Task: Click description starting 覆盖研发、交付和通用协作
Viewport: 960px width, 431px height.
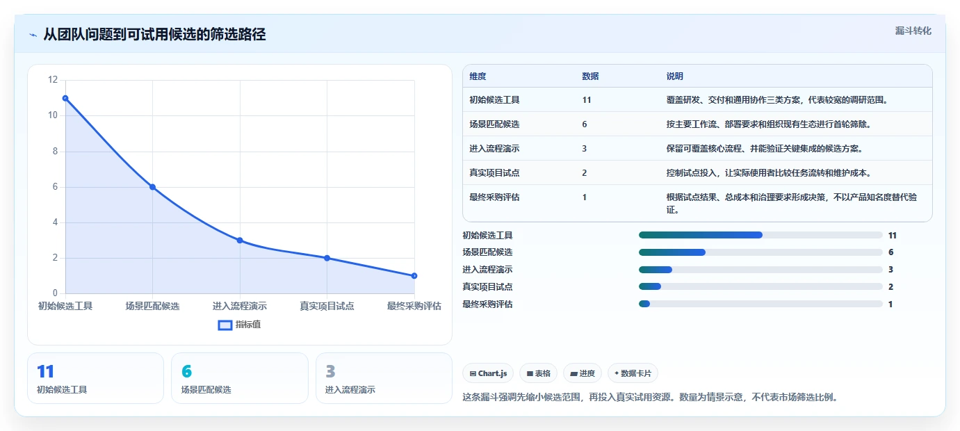Action: [x=777, y=99]
